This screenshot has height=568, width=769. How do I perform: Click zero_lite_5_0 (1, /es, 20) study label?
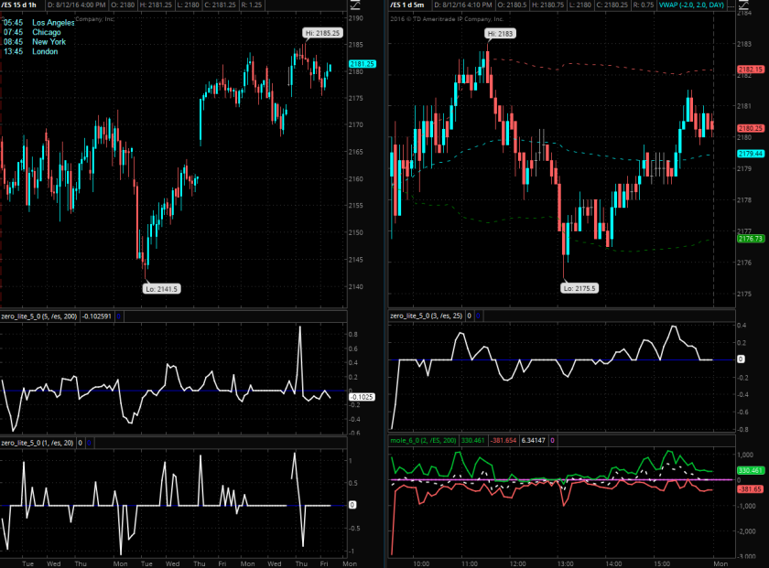38,442
